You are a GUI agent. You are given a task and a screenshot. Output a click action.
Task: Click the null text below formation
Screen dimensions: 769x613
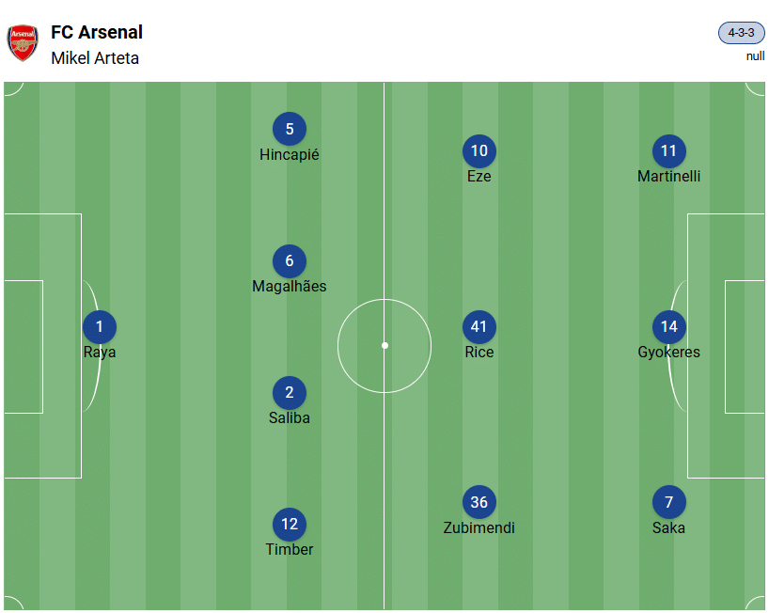click(755, 56)
